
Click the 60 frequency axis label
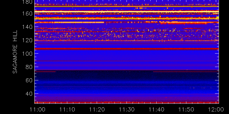pyautogui.click(x=29, y=80)
